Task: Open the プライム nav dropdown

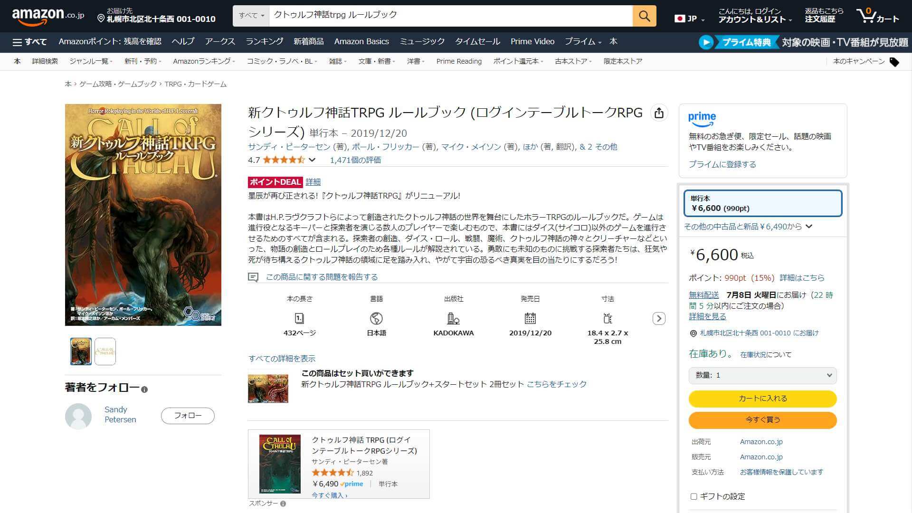Action: point(583,42)
